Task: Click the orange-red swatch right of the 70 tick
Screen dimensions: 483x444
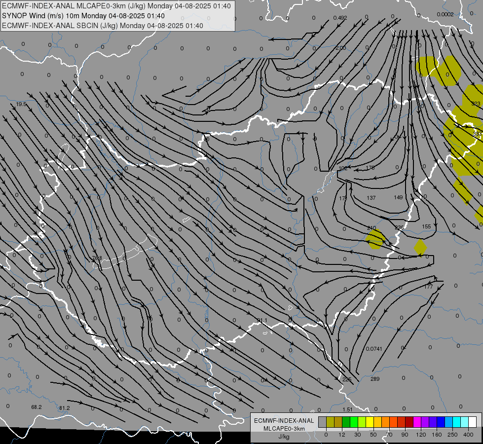Action: 394,422
